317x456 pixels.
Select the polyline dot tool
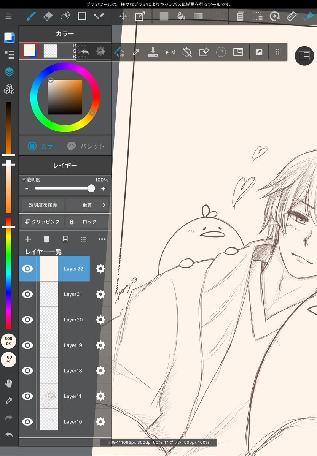tap(99, 16)
